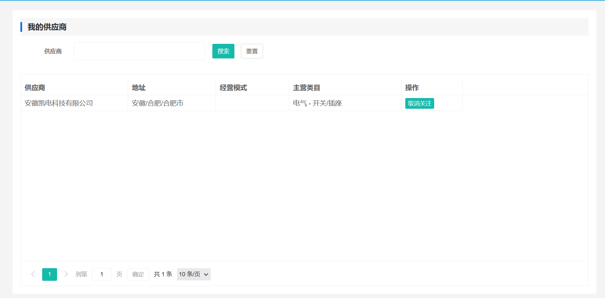Click the 共 1 条 total count text
Image resolution: width=605 pixels, height=298 pixels.
(x=163, y=274)
